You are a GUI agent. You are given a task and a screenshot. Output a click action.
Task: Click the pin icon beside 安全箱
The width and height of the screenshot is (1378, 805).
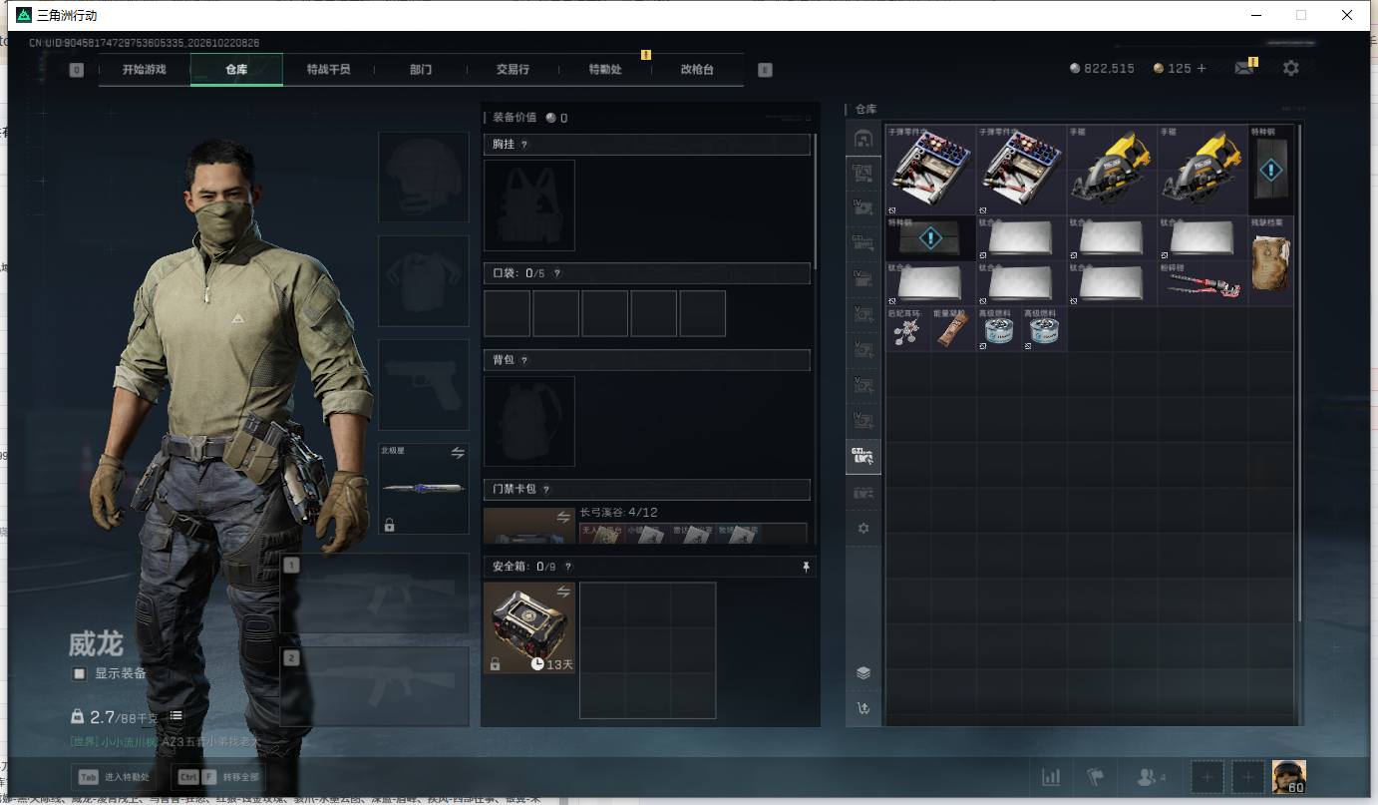point(806,567)
